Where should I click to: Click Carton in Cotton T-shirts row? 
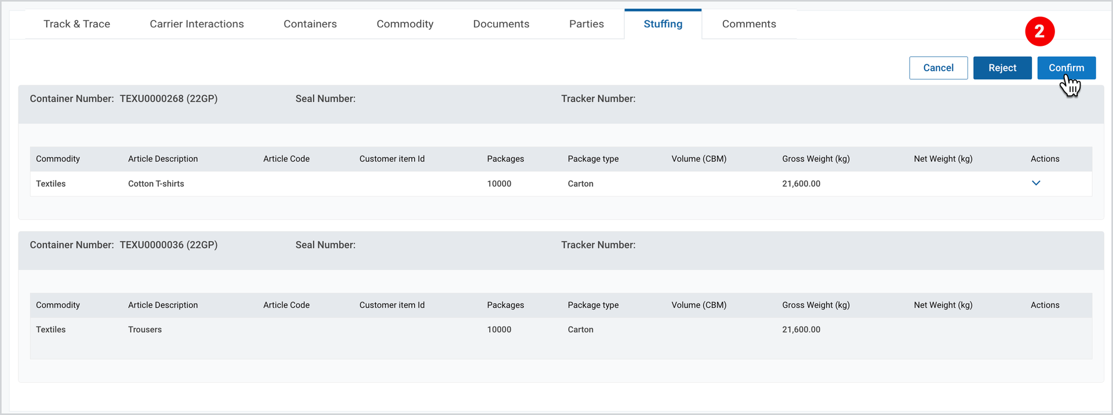tap(580, 184)
